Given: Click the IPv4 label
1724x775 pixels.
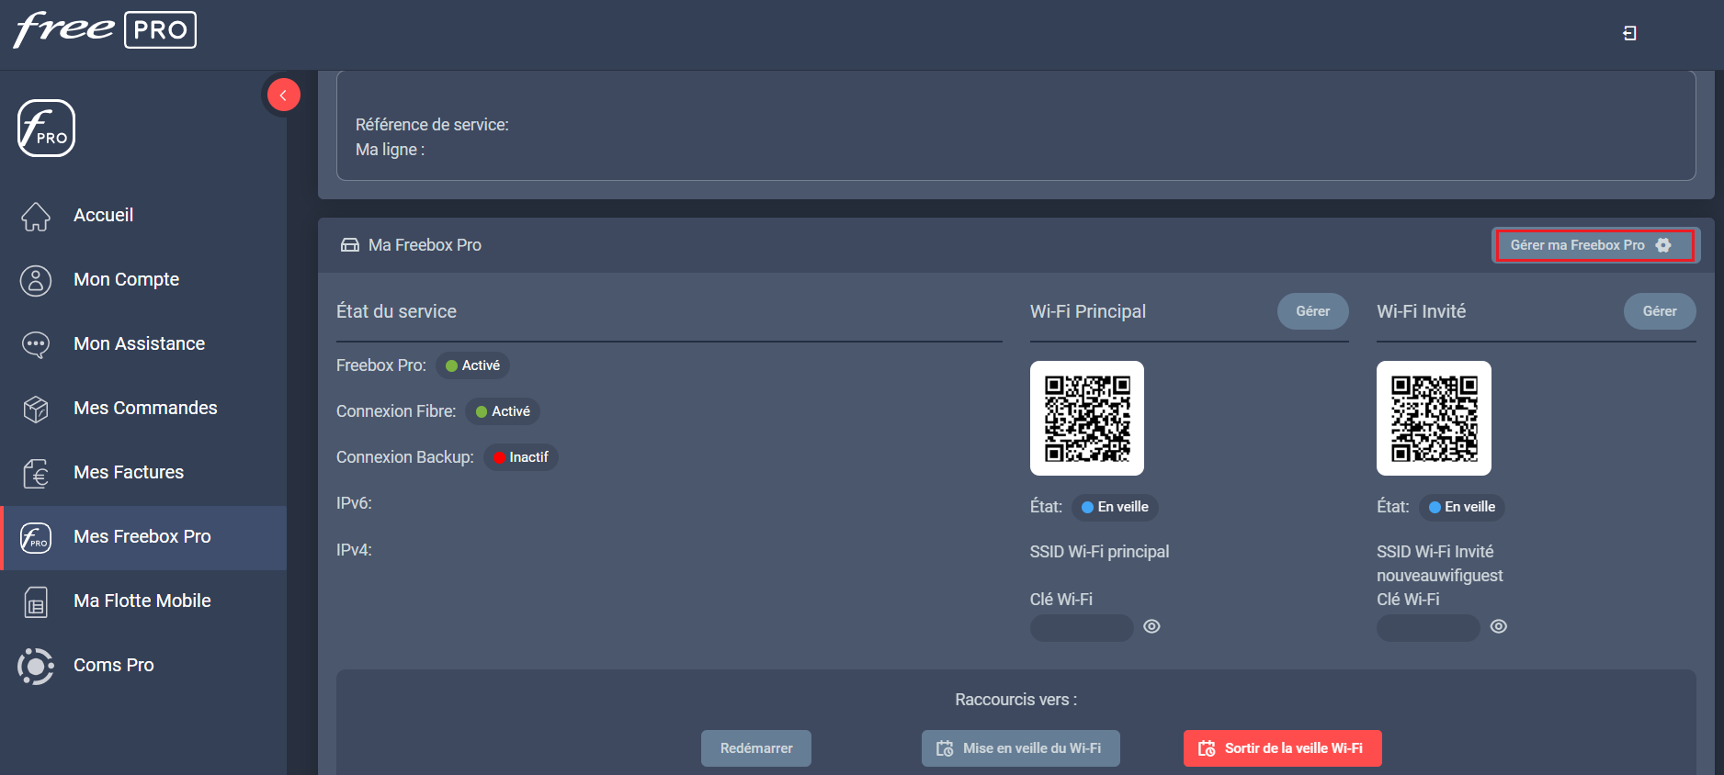Looking at the screenshot, I should [354, 550].
